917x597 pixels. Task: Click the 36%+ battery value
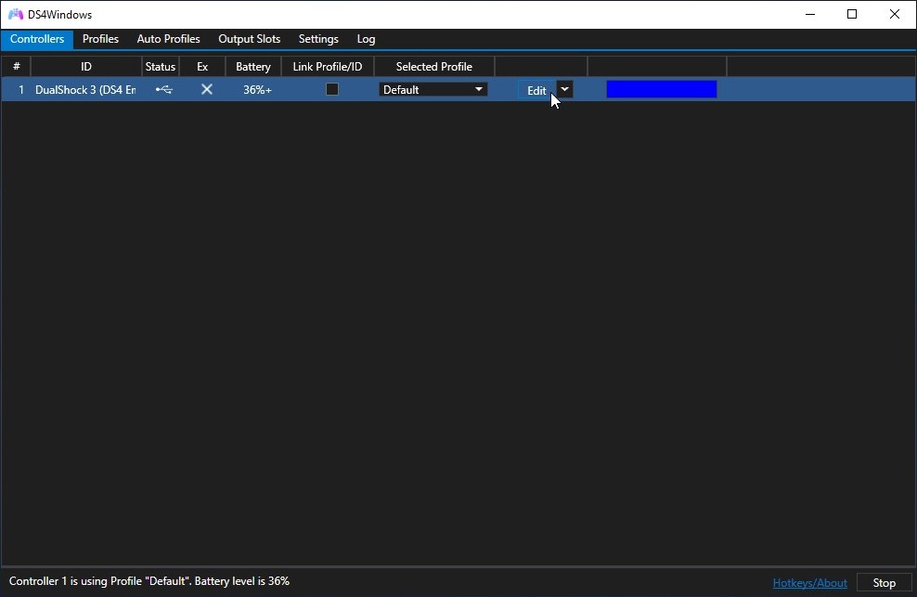tap(257, 89)
